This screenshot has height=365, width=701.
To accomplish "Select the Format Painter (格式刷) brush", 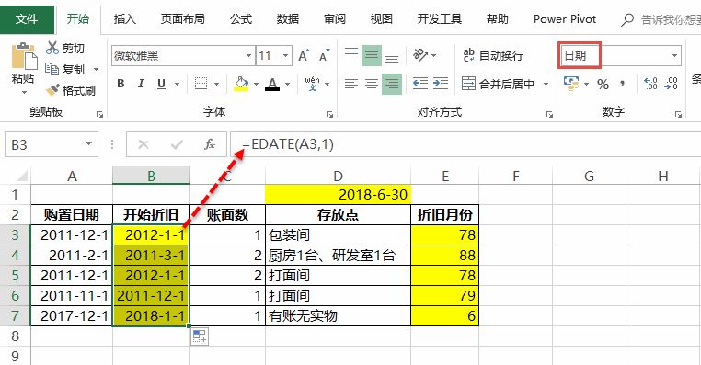I will (52, 90).
